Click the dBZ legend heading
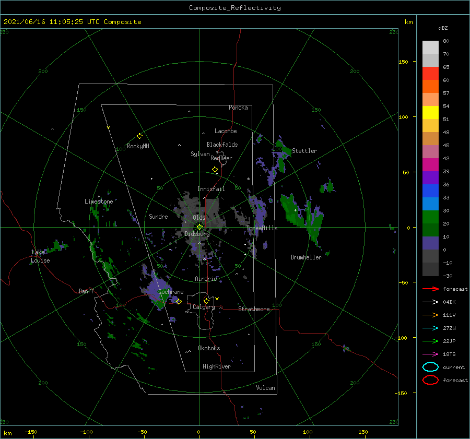This screenshot has height=439, width=470. (443, 28)
